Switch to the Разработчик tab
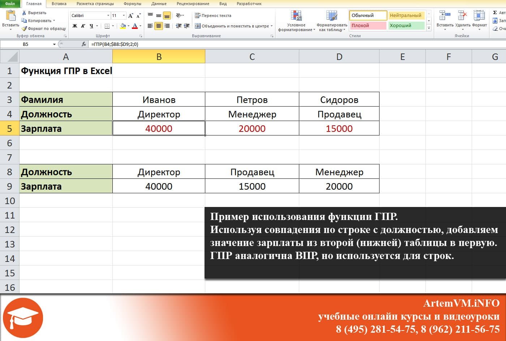Viewport: 506px width, 341px height. pyautogui.click(x=249, y=4)
